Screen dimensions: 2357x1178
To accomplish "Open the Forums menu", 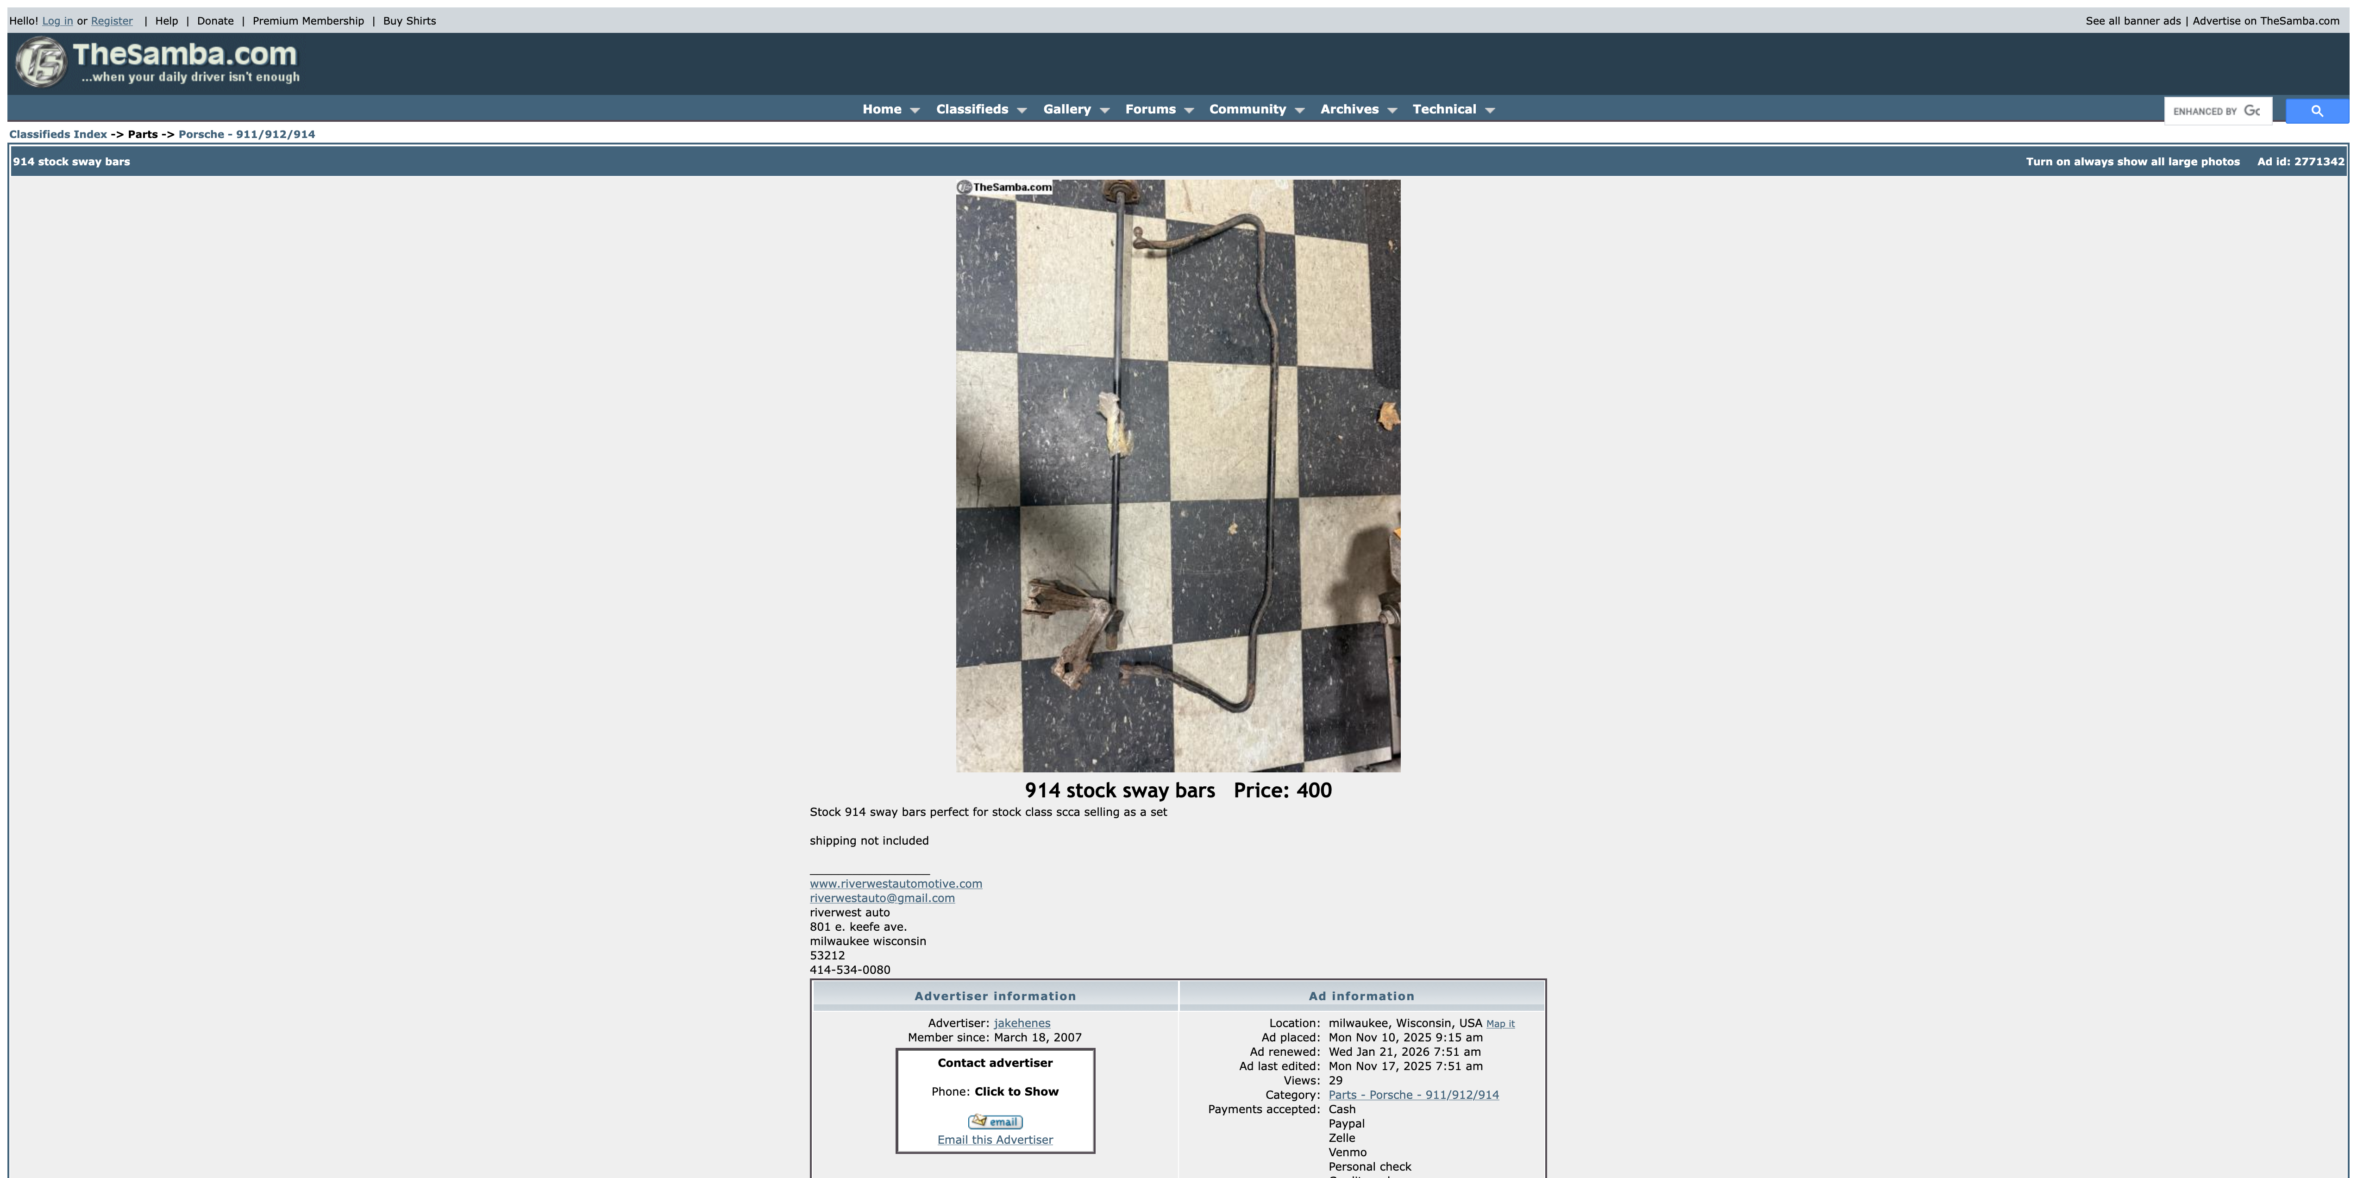I will click(1150, 109).
